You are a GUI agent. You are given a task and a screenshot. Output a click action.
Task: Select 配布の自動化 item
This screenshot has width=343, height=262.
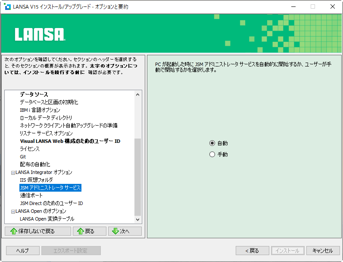coord(35,164)
